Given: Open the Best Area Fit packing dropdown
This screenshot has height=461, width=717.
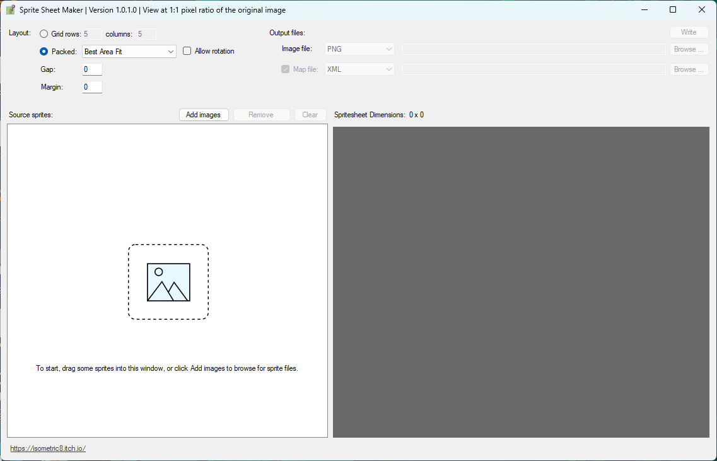Looking at the screenshot, I should (129, 52).
